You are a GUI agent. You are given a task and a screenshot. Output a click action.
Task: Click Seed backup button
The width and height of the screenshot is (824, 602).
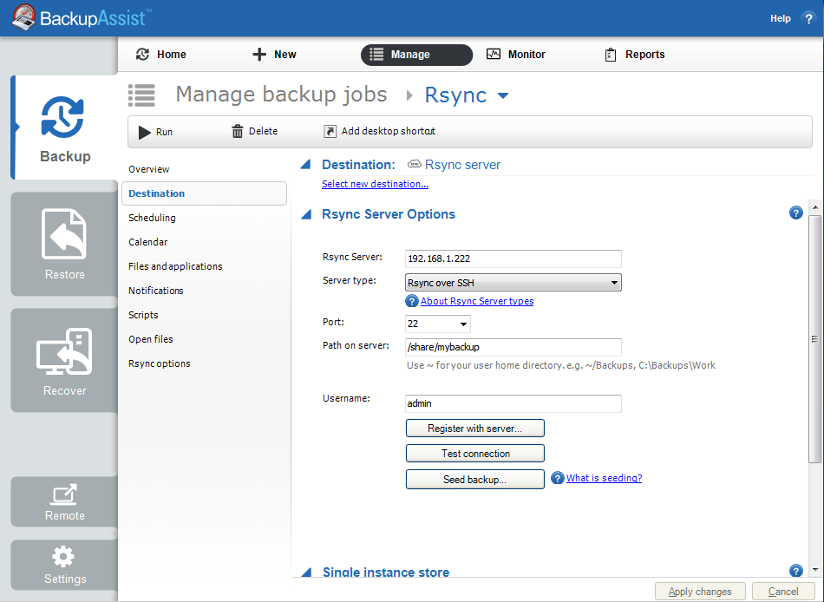[x=474, y=480]
